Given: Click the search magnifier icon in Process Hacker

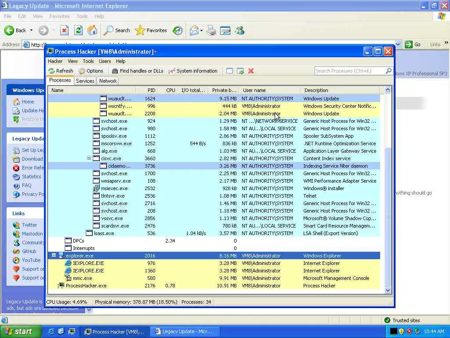Looking at the screenshot, I should pyautogui.click(x=388, y=71).
